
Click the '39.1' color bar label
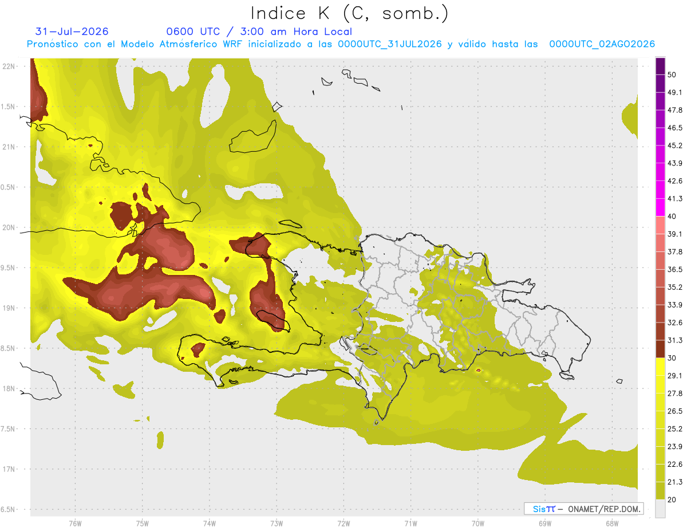tap(675, 234)
